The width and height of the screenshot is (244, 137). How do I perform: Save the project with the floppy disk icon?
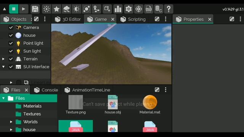point(35,9)
